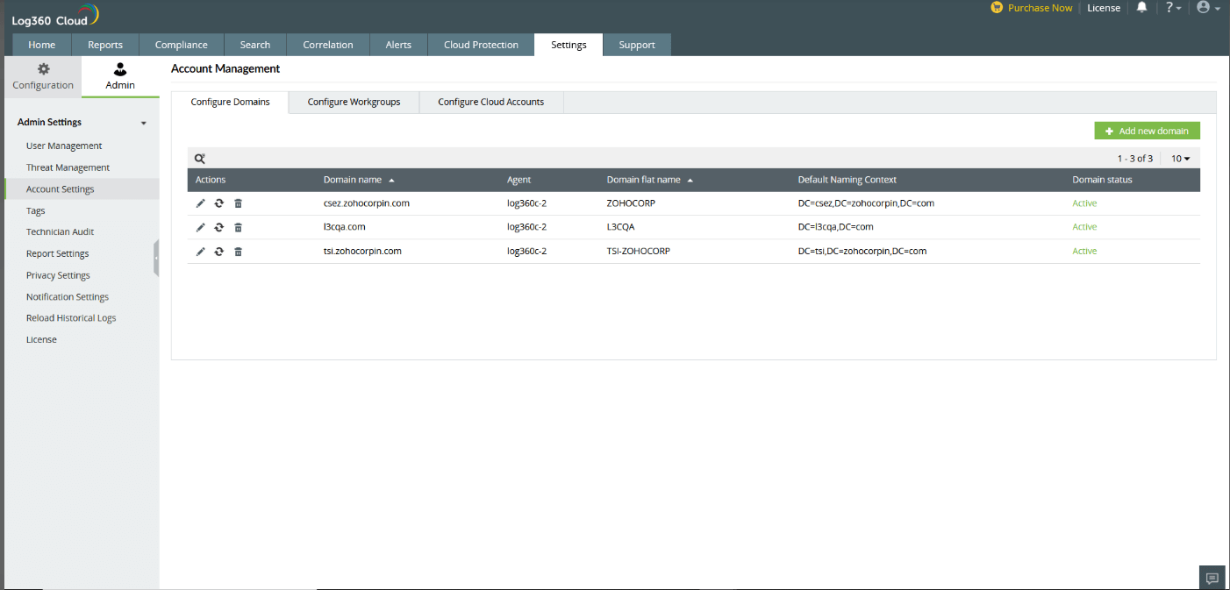Delete the tsi.zohocorpin.com domain via trash icon

(238, 252)
